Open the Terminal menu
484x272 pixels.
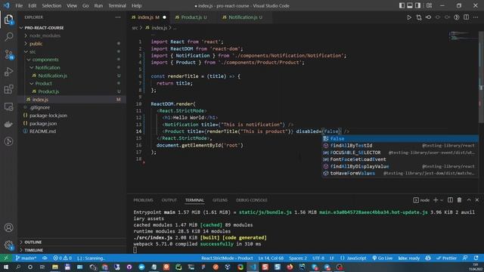[117, 5]
